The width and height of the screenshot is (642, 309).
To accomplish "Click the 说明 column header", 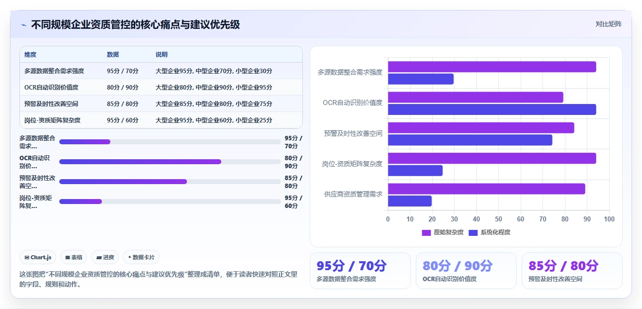I will click(162, 55).
